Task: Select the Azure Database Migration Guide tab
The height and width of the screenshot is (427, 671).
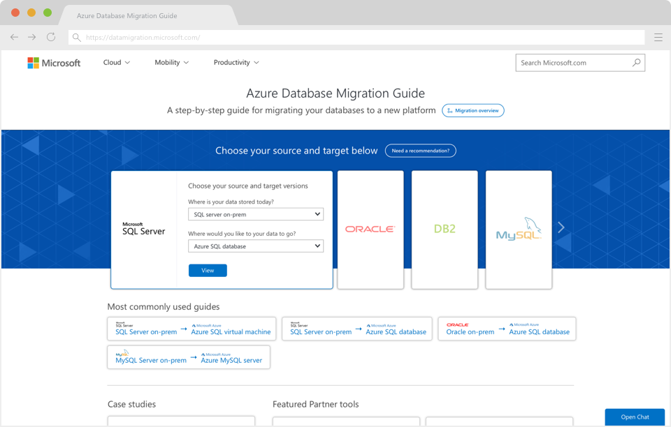Action: pyautogui.click(x=148, y=15)
